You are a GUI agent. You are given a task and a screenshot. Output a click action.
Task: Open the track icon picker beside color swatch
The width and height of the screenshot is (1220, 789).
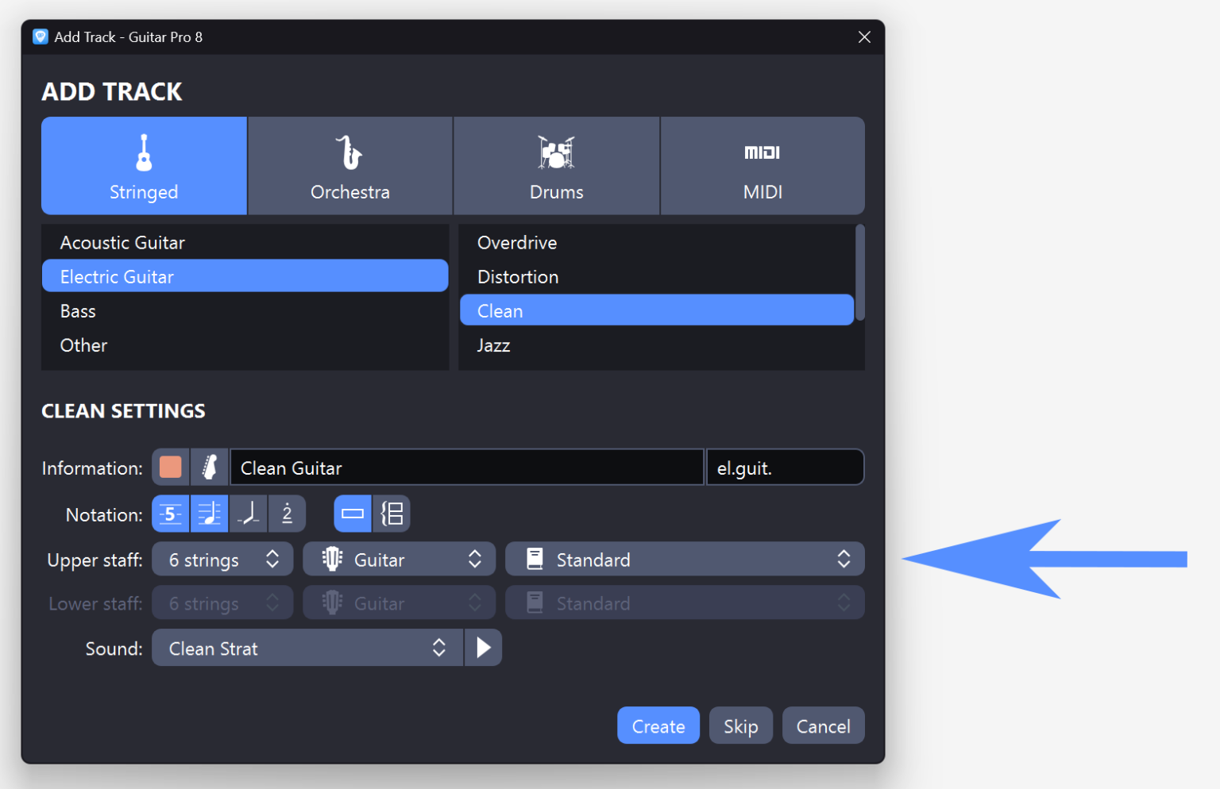[x=209, y=467]
